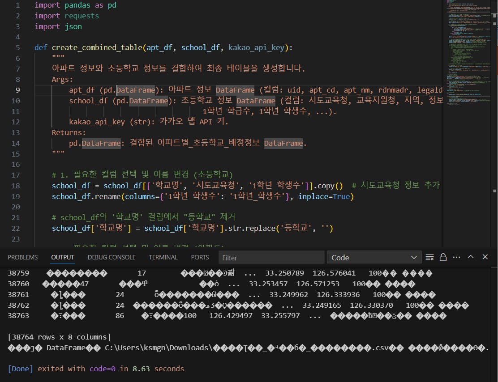
Task: Open the PORTS tab
Action: pos(200,257)
